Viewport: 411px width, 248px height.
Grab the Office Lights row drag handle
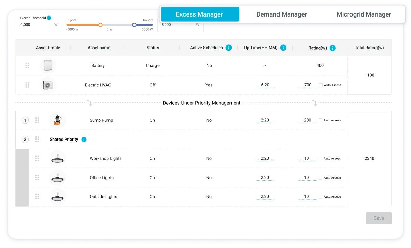click(x=37, y=178)
